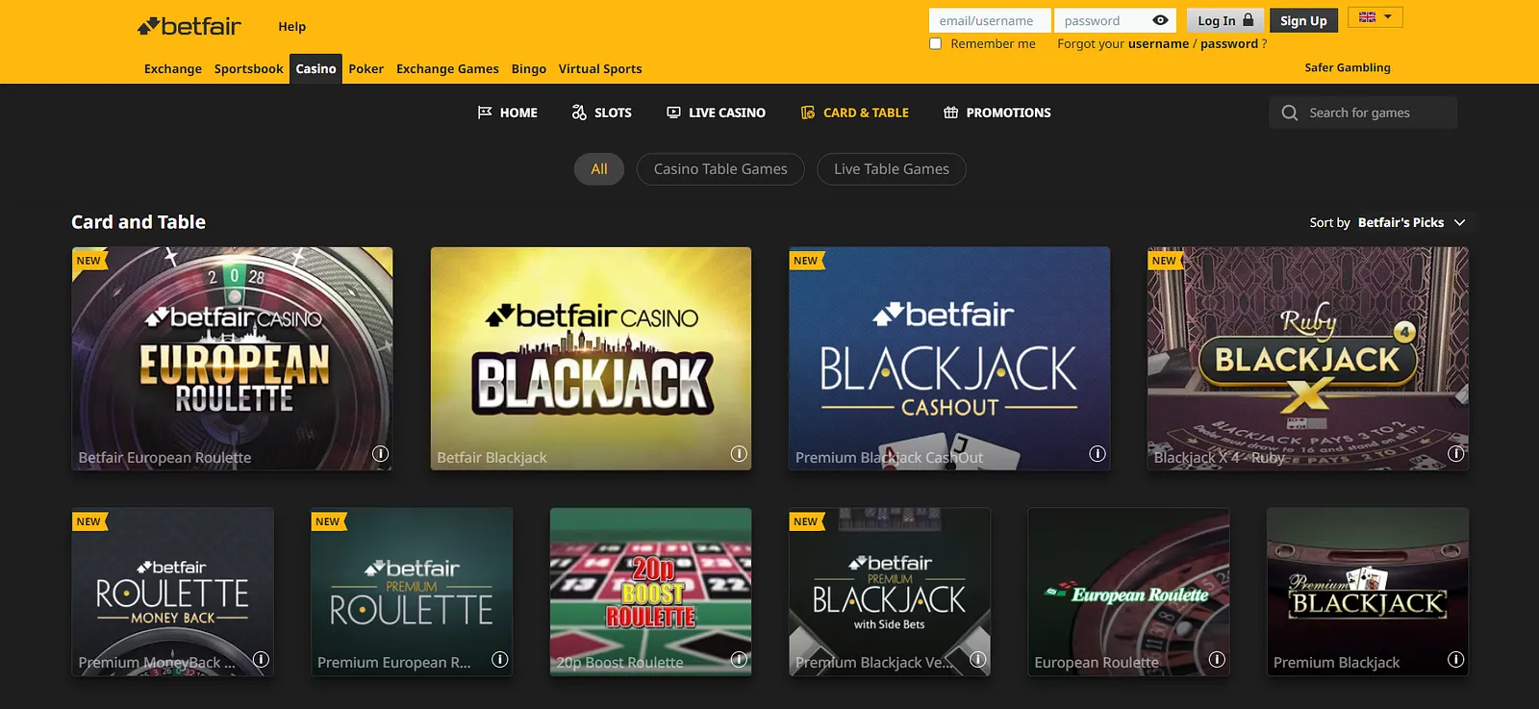Open the Help link
Image resolution: width=1539 pixels, height=709 pixels.
(x=292, y=27)
